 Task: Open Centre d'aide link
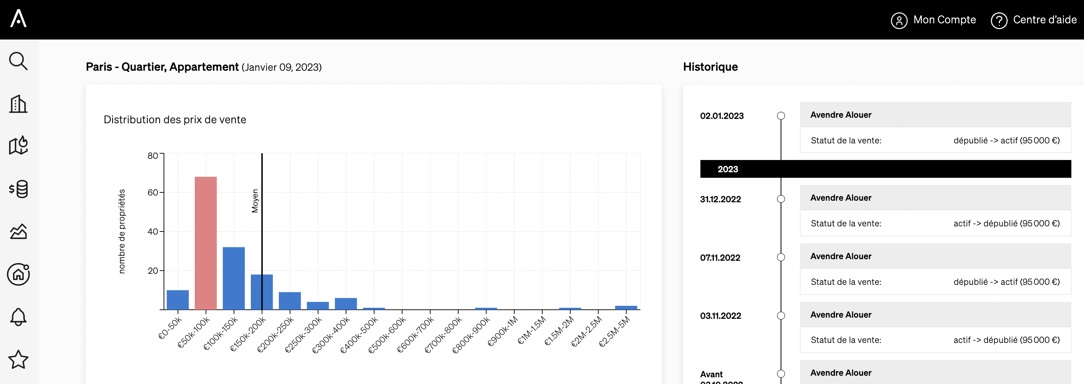(1044, 20)
